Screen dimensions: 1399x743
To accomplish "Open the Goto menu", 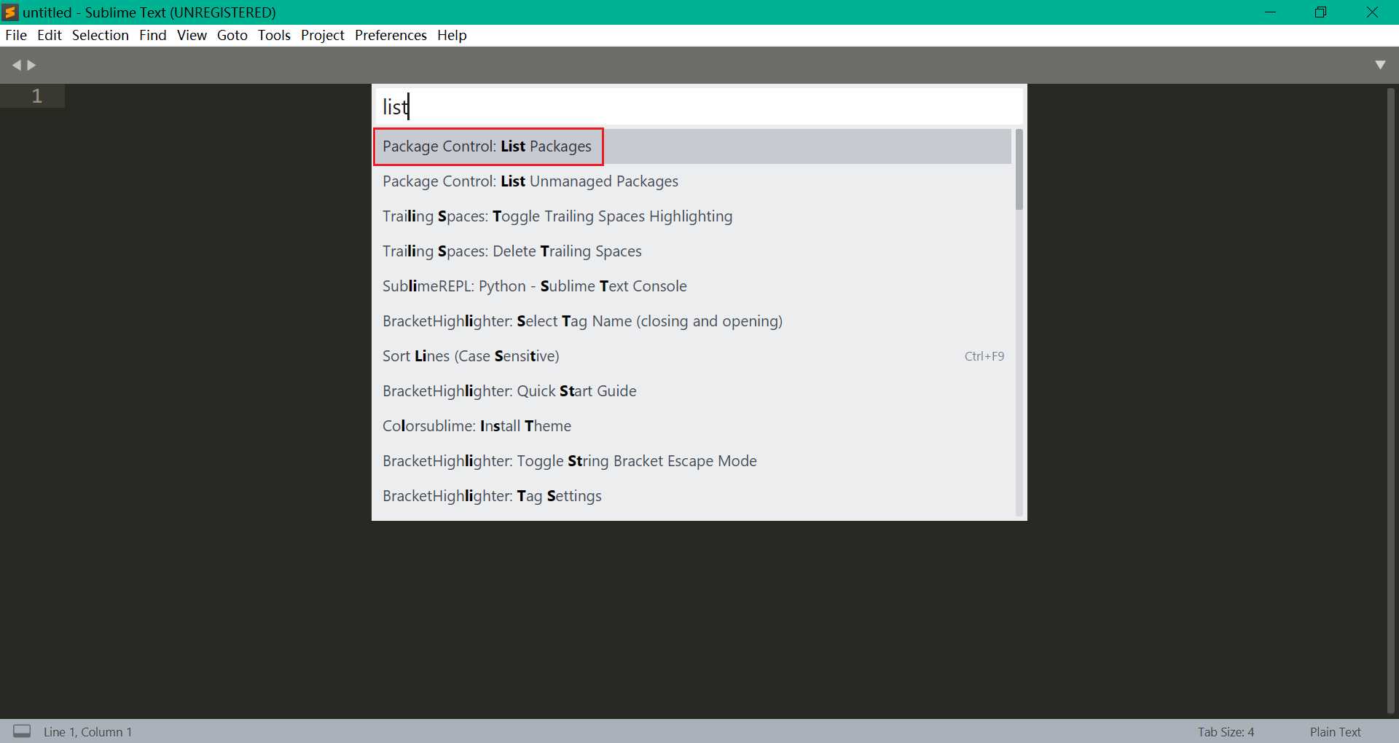I will click(x=232, y=35).
